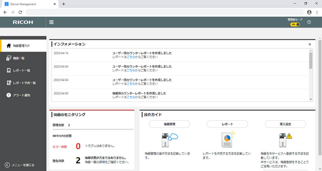Toggle the administrator mode switch
The image size is (322, 171).
coord(295,25)
